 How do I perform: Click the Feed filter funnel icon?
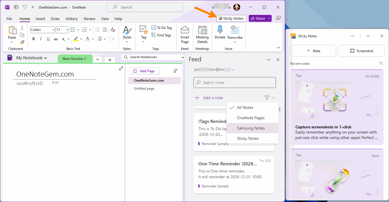(x=267, y=98)
